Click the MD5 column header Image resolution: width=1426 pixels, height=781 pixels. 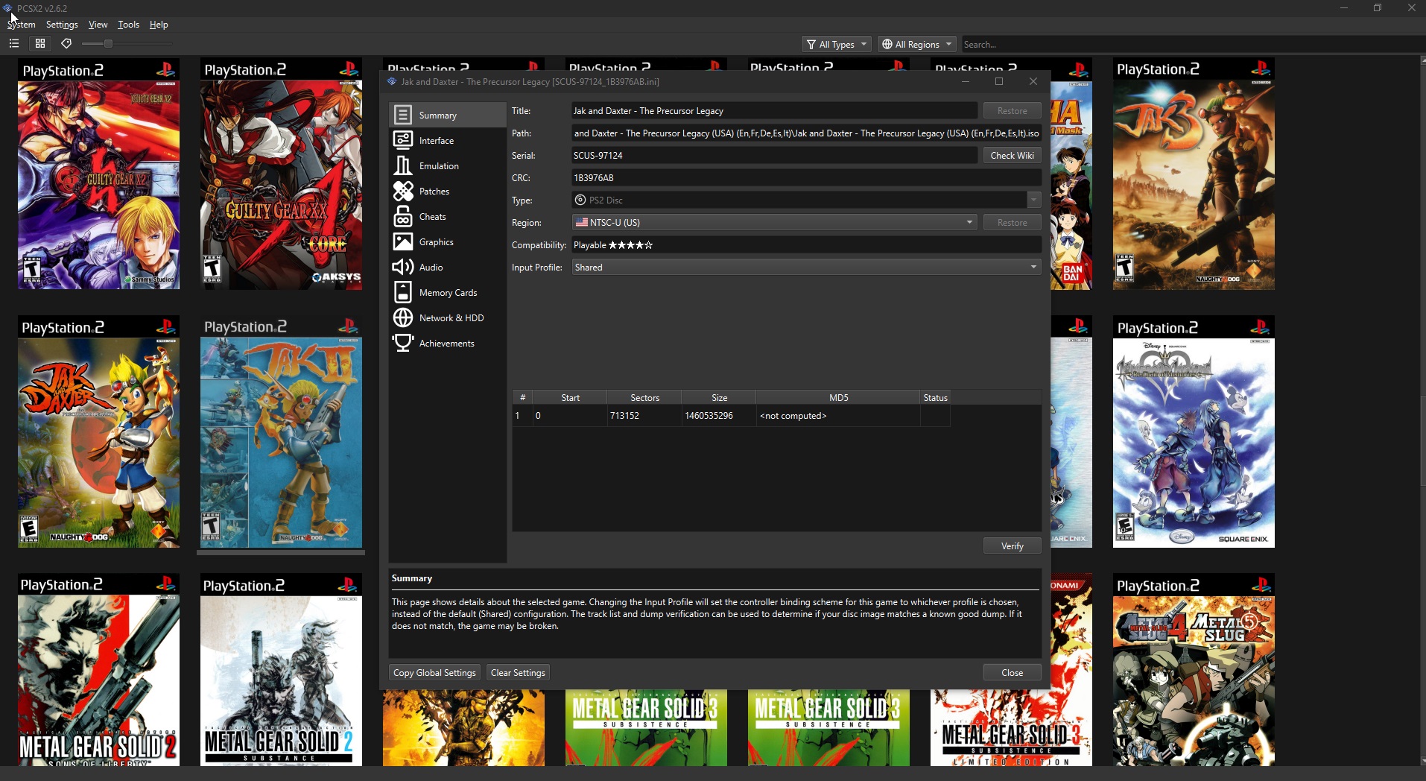tap(838, 397)
